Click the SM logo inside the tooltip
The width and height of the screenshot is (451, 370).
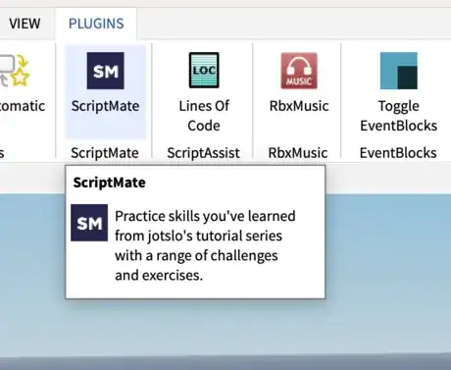click(89, 223)
